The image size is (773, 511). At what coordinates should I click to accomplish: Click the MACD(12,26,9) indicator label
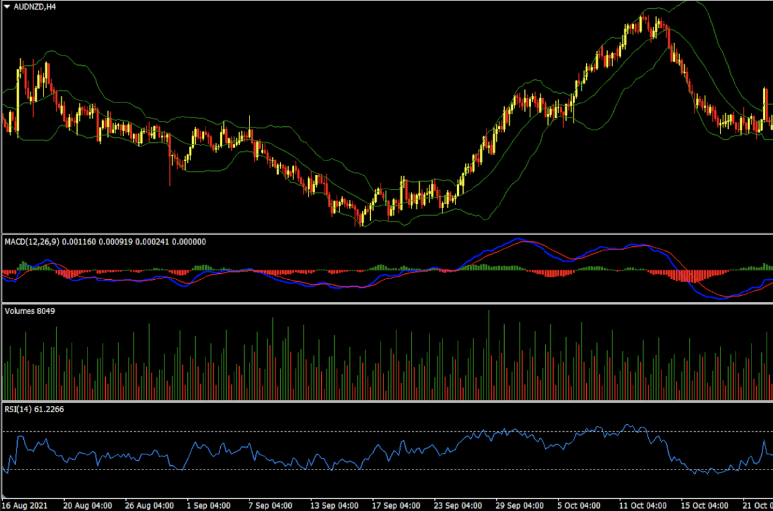32,242
